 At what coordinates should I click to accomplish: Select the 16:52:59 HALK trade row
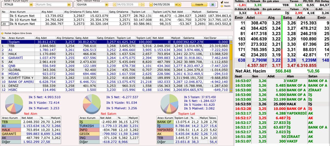click(282, 104)
